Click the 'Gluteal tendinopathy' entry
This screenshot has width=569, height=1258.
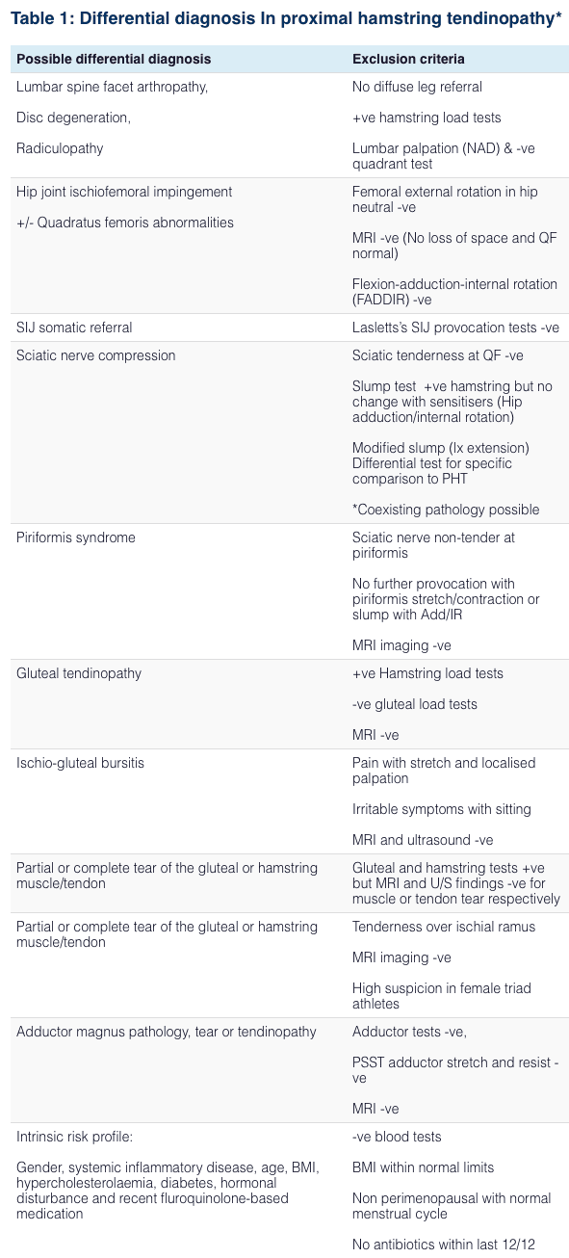tap(79, 673)
